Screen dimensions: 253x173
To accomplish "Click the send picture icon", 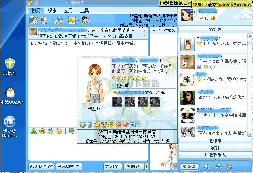I will [71, 131].
